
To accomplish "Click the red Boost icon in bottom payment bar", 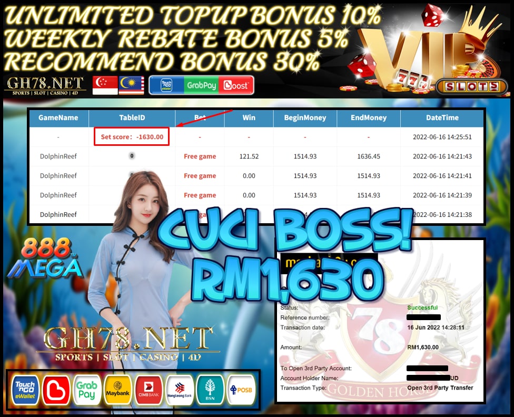I will coord(56,390).
